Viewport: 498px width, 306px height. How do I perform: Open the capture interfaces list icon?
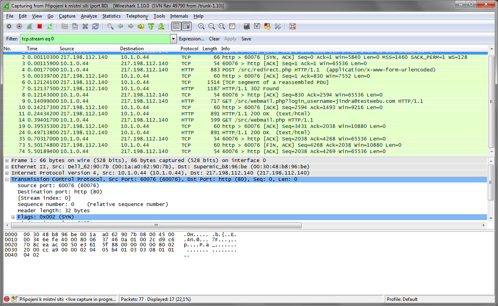coord(9,26)
